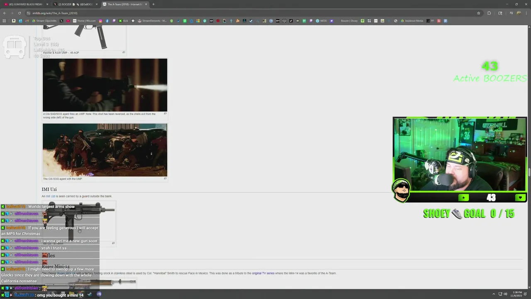Show hidden icons with tray chevron
Screen dimensions: 531x299
point(494,294)
